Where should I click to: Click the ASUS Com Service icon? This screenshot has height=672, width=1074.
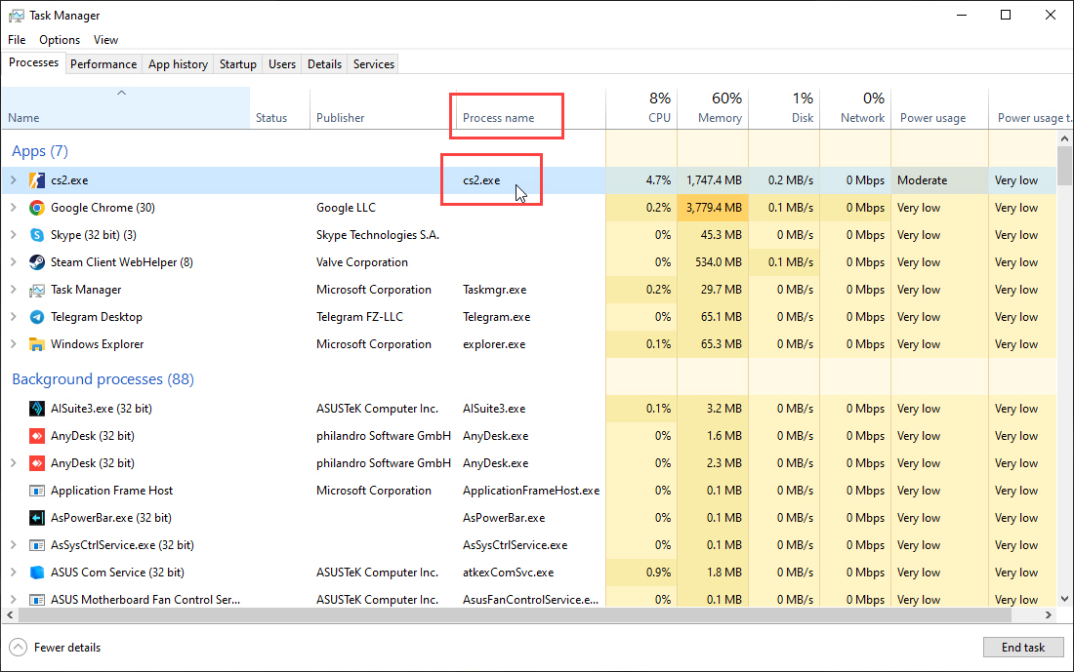point(37,573)
